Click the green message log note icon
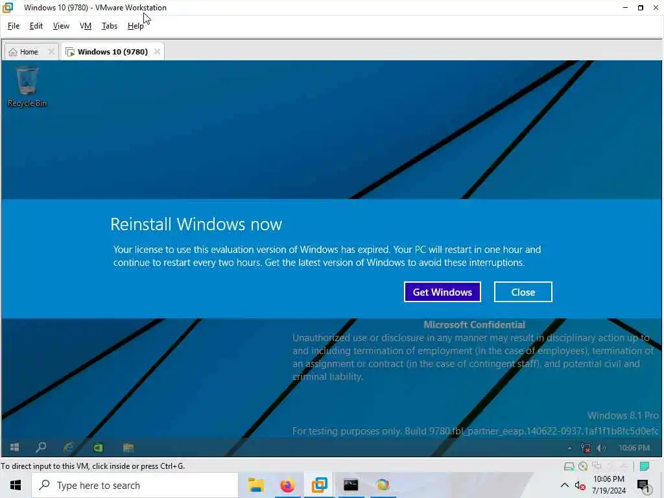 (645, 466)
